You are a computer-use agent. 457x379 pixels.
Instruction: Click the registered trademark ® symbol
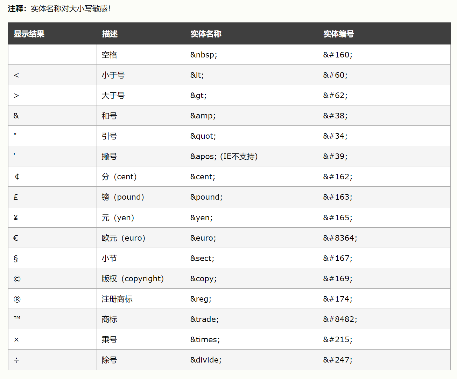(x=17, y=299)
